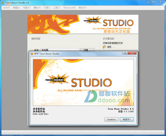Screen dimensions: 166x136
Task: Click the Toon Boom icon in About dialog title
Action: tap(32, 54)
